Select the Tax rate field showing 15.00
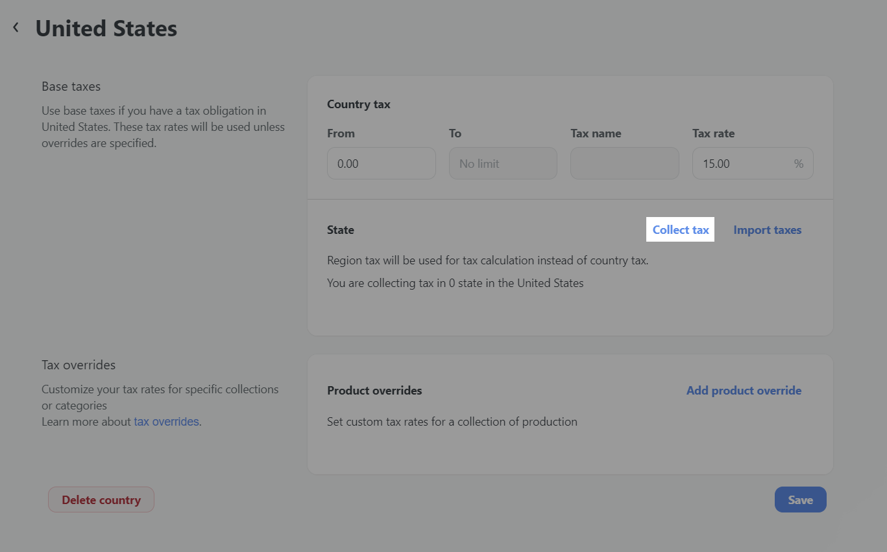 coord(740,163)
